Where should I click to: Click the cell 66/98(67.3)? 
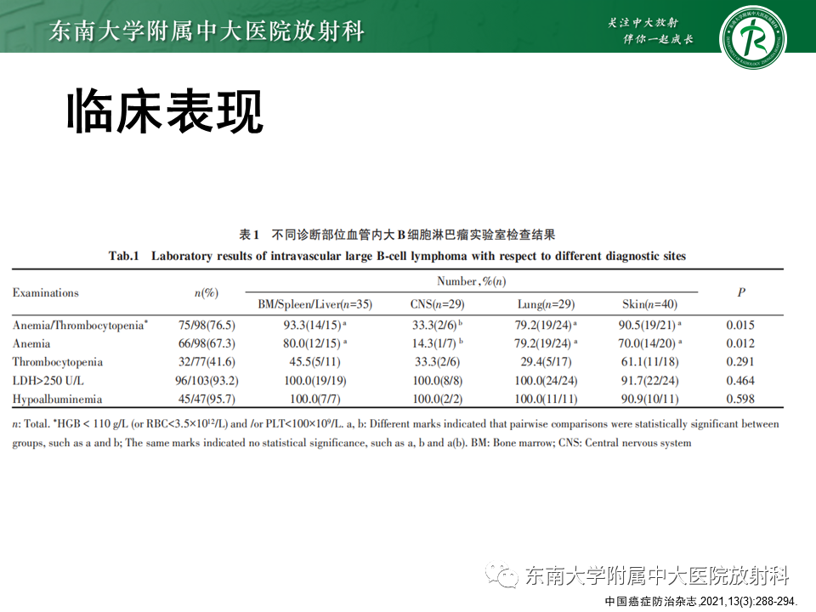207,344
